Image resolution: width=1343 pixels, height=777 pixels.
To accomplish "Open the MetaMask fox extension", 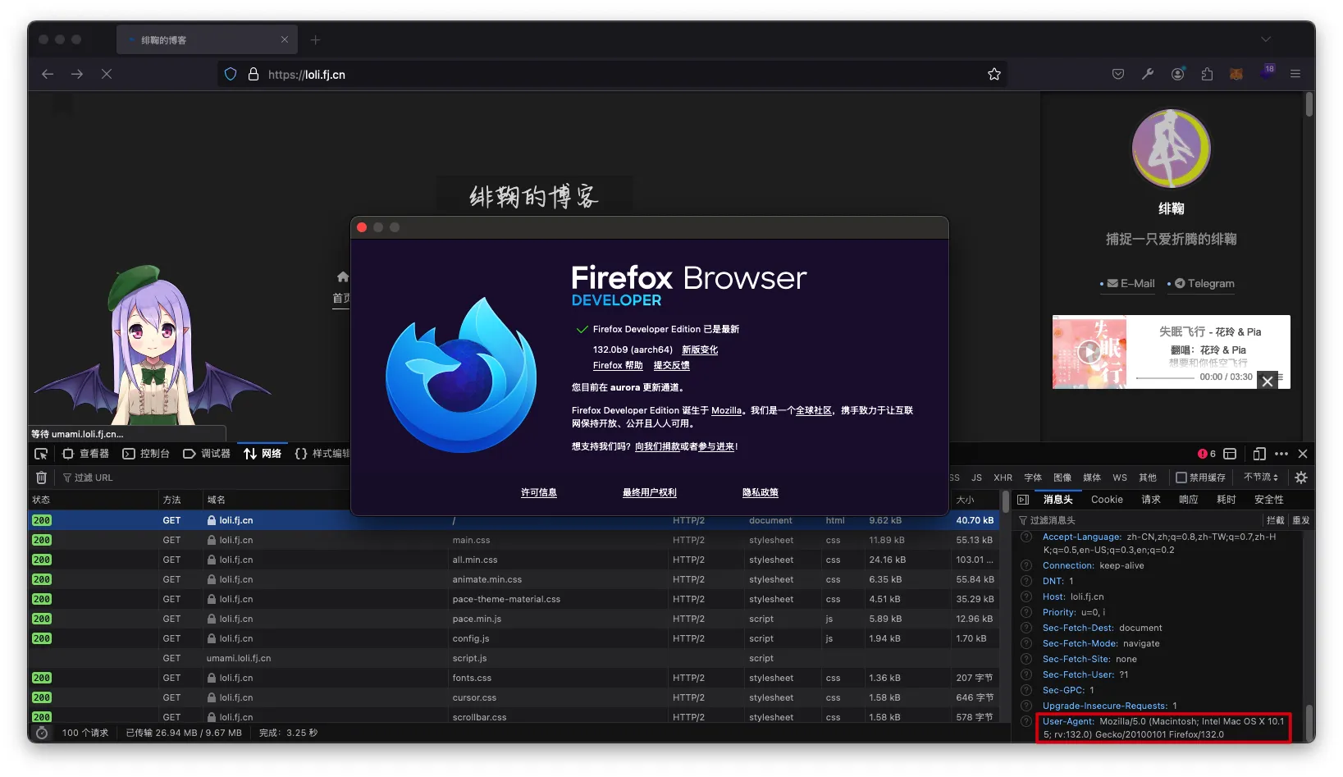I will tap(1236, 74).
